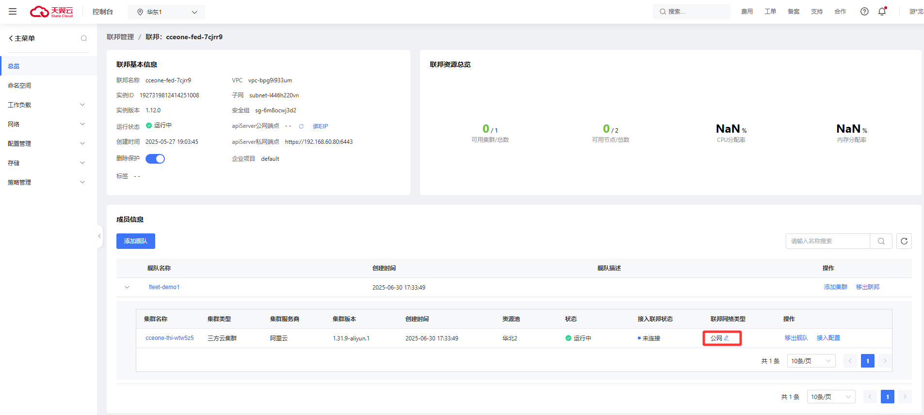The image size is (924, 415).
Task: Edit the federation network type 公网
Action: (x=727, y=338)
